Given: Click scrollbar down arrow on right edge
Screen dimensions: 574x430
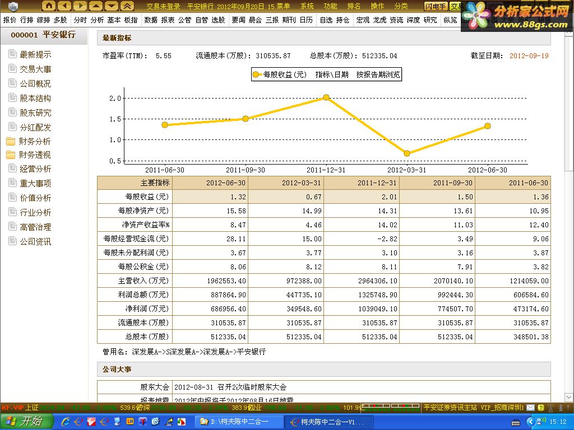Looking at the screenshot, I should click(x=569, y=398).
